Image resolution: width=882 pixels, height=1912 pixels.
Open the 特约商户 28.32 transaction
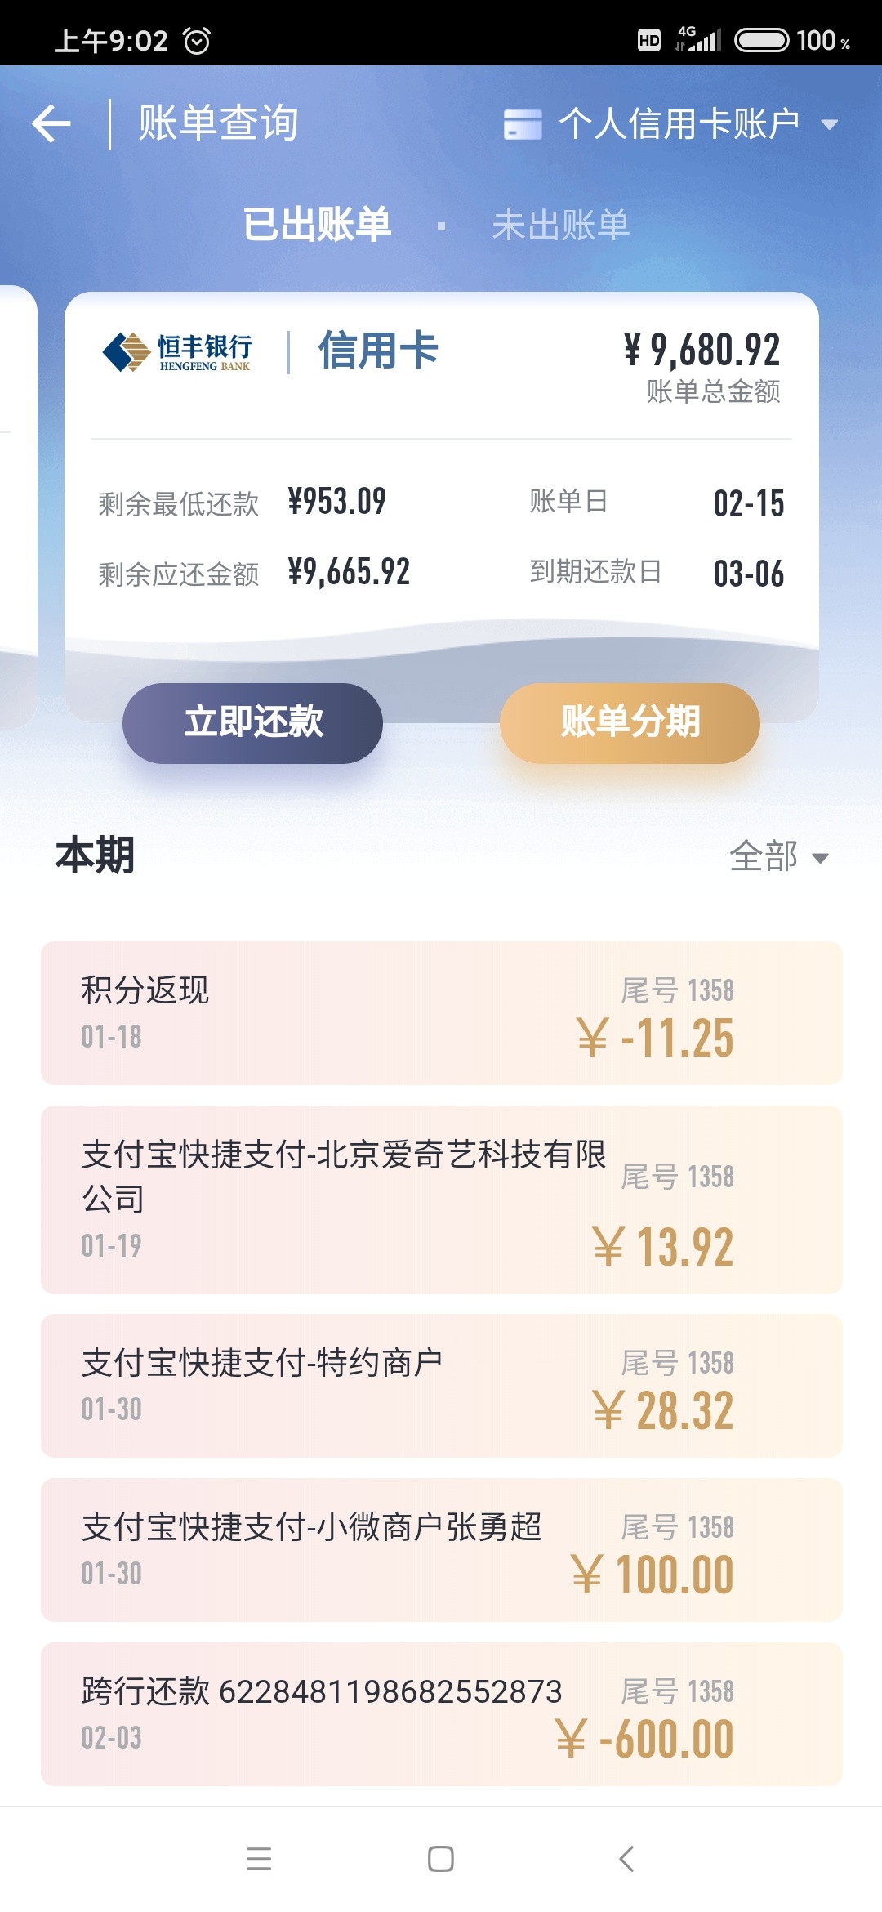tap(441, 1386)
